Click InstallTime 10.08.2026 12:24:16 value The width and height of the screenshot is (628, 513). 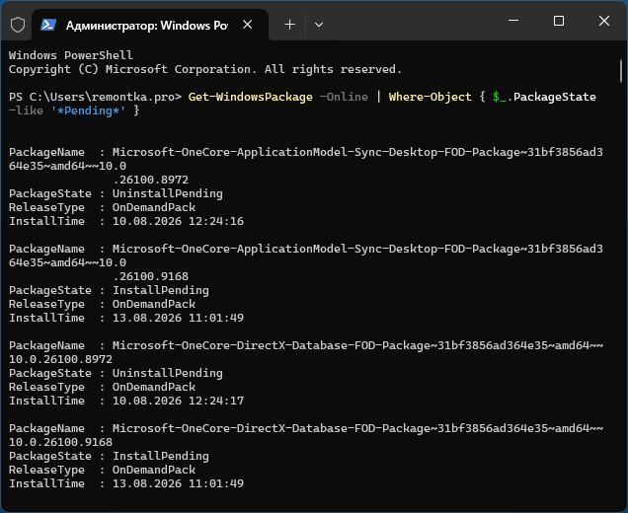[178, 221]
